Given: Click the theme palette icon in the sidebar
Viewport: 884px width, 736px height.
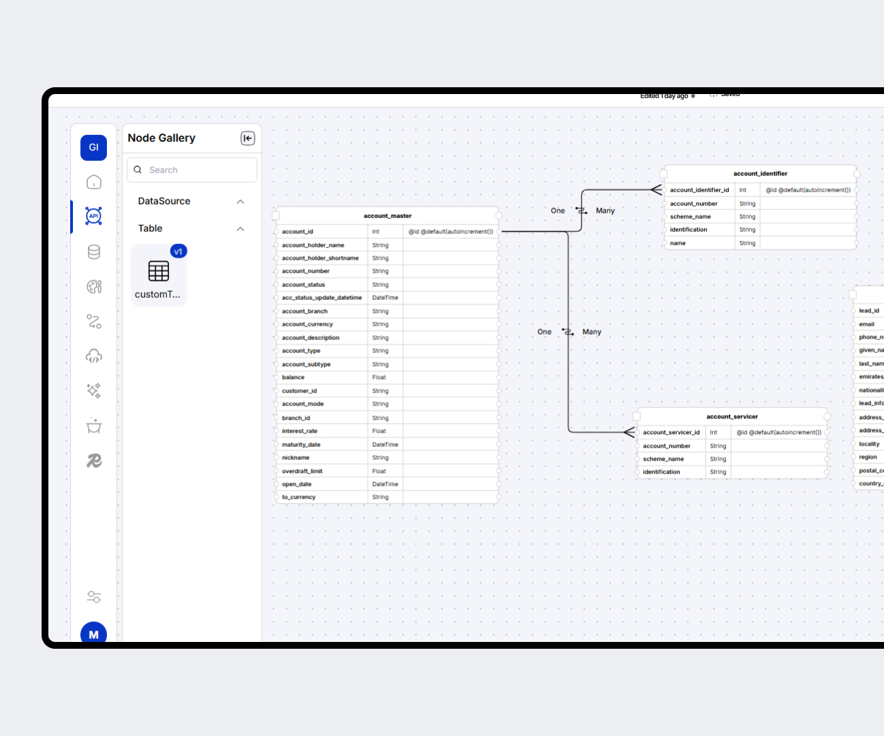Looking at the screenshot, I should [93, 287].
